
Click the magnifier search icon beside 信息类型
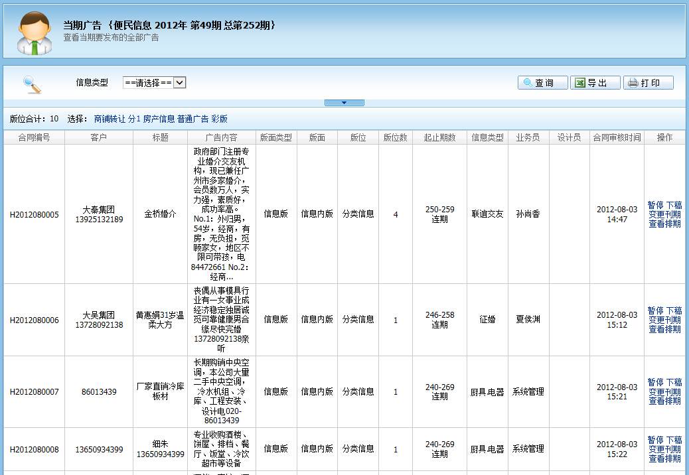[32, 84]
